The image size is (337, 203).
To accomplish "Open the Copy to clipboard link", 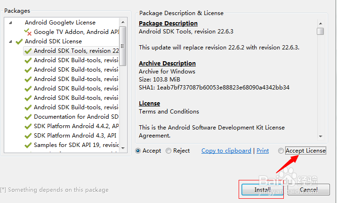I will coord(226,151).
